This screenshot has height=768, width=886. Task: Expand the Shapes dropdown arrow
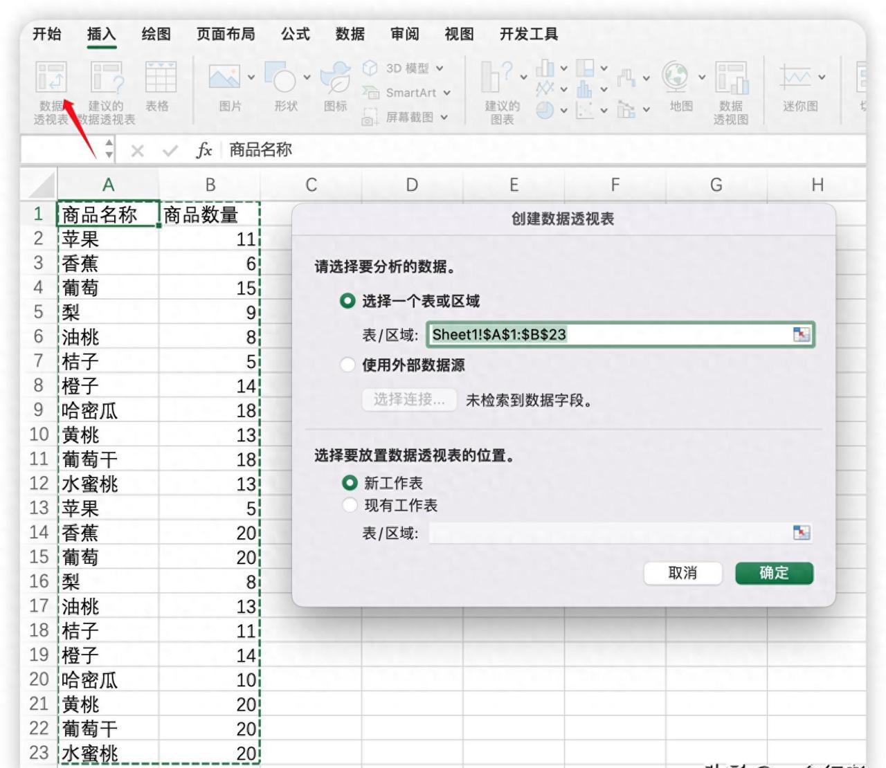click(307, 77)
